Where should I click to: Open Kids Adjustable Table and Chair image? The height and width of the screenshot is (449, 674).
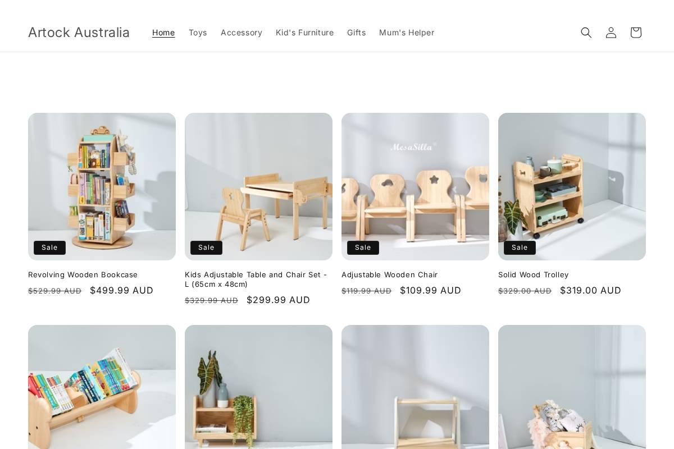(x=258, y=186)
